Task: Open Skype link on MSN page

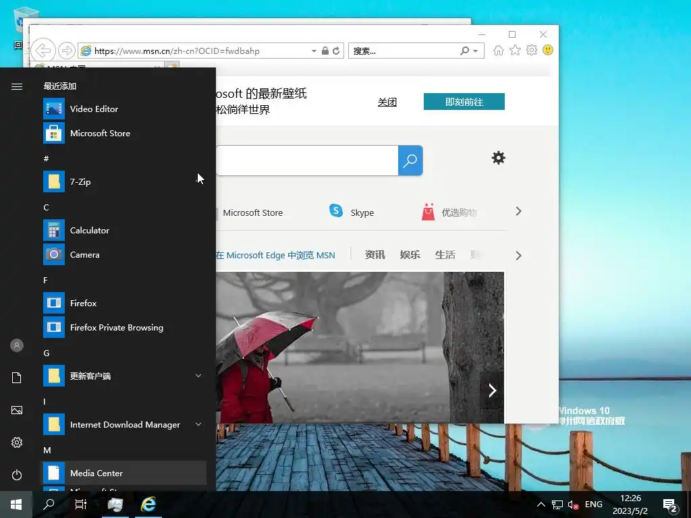Action: point(352,212)
